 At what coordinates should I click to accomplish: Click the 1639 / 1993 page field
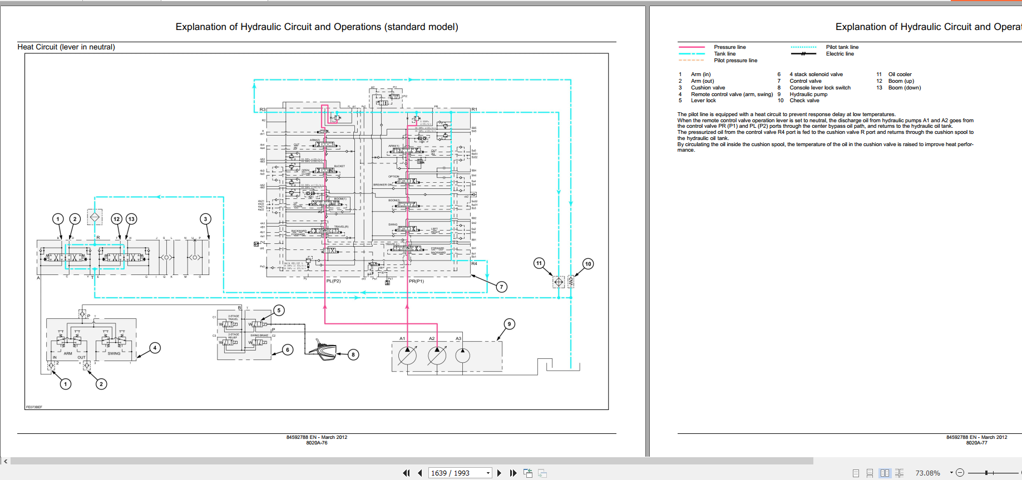coord(455,473)
